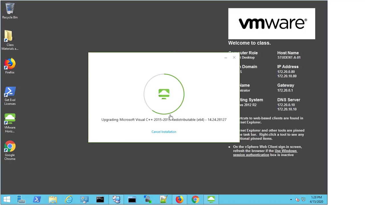This screenshot has height=205, width=365.
Task: Launch the VMware Horizon icon on the taskbar
Action: [x=211, y=199]
